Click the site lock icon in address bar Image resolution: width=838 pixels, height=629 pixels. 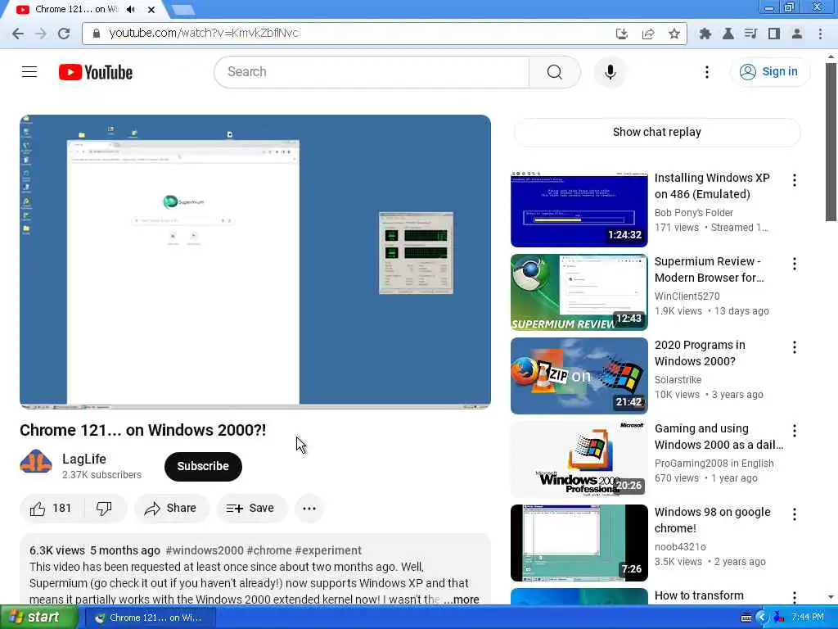pos(97,33)
